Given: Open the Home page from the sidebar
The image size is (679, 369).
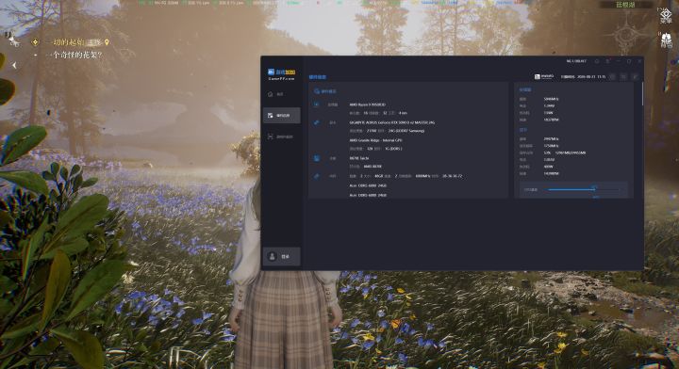Looking at the screenshot, I should click(x=281, y=94).
